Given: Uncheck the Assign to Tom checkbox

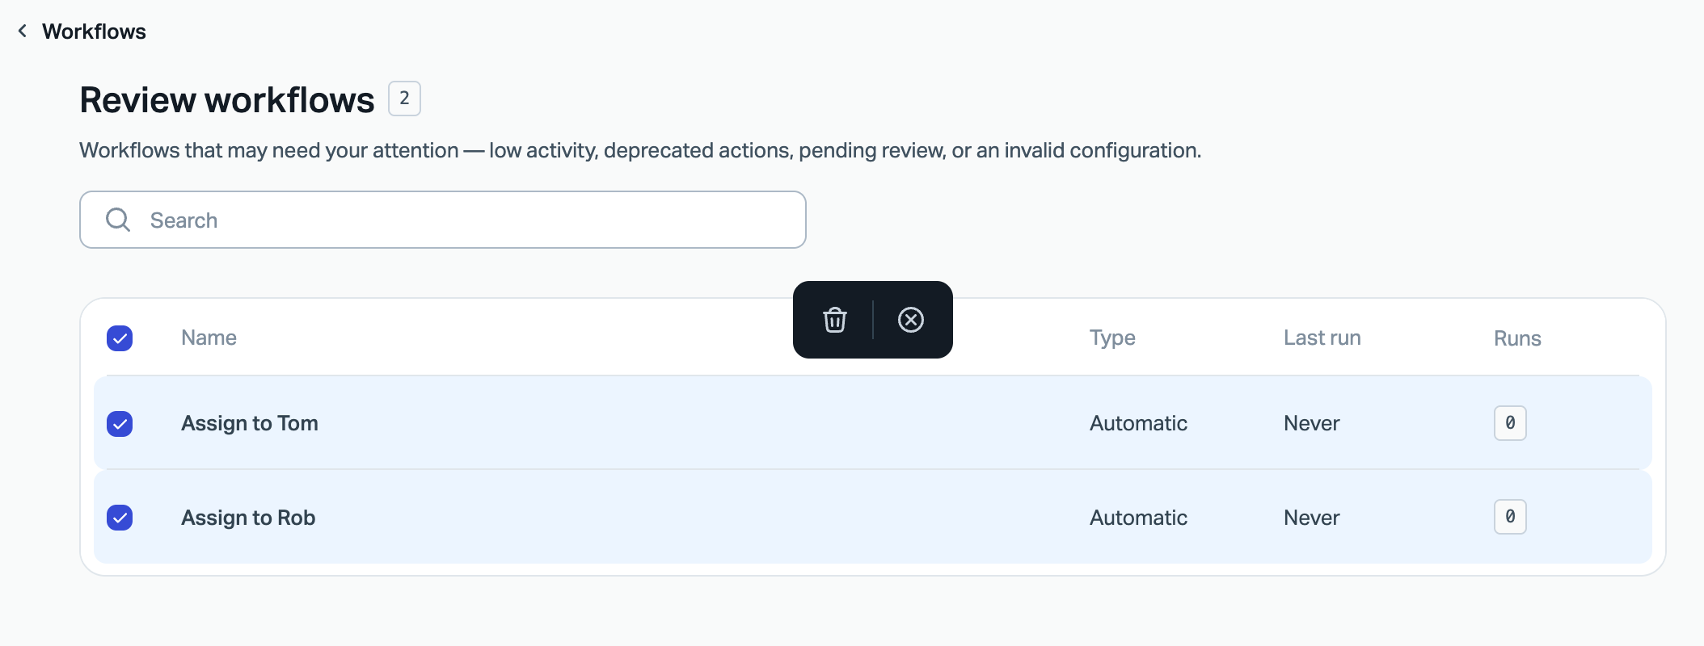Looking at the screenshot, I should [x=120, y=424].
